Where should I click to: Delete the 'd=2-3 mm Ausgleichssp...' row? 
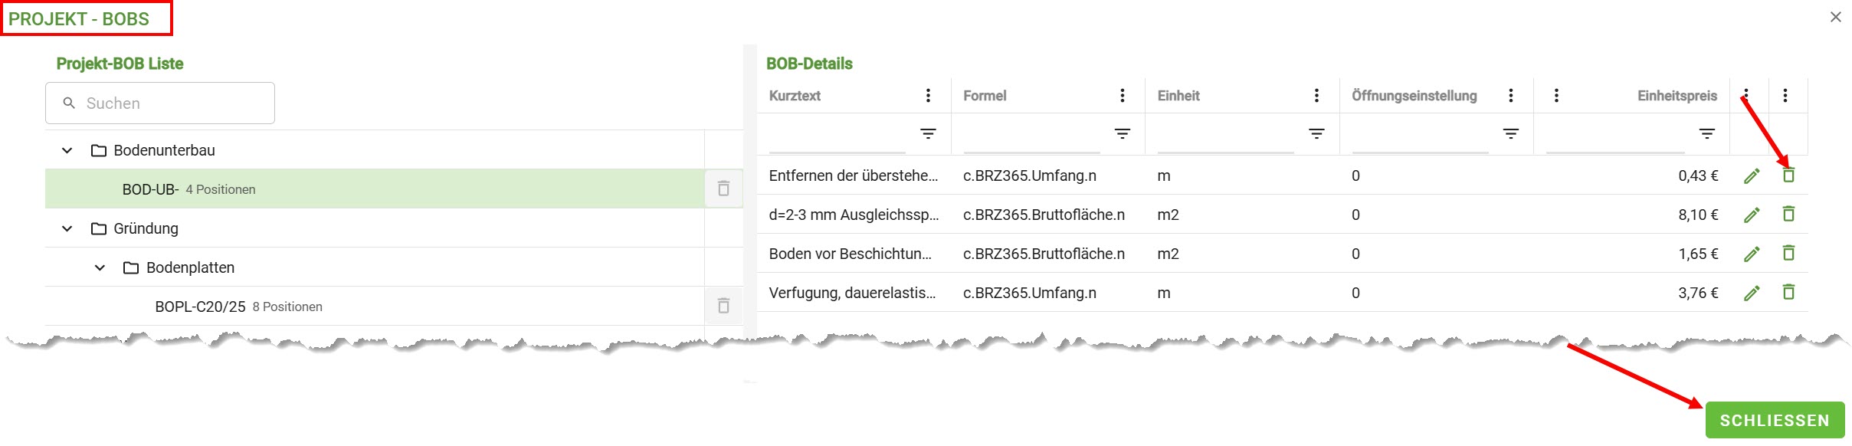coord(1788,215)
